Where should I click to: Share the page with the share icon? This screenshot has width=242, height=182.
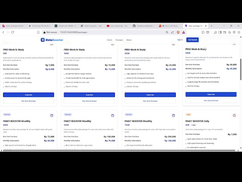pos(172,32)
